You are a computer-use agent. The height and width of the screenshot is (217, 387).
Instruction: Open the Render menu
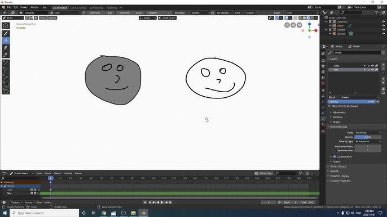pos(24,7)
